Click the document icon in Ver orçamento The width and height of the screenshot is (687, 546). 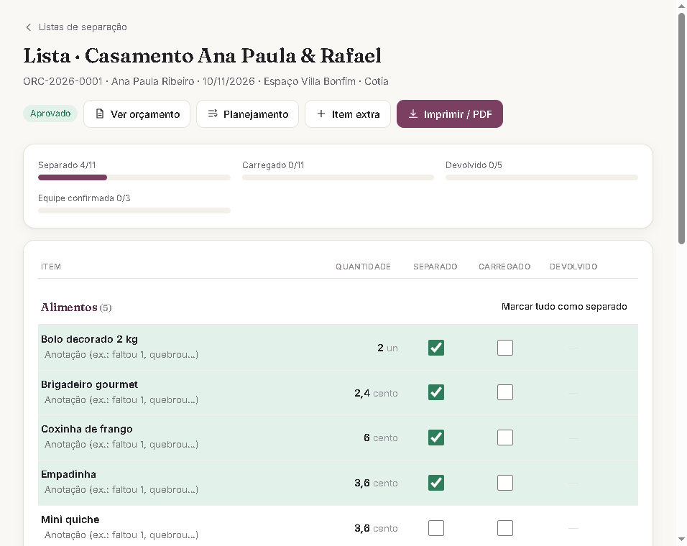(x=100, y=114)
